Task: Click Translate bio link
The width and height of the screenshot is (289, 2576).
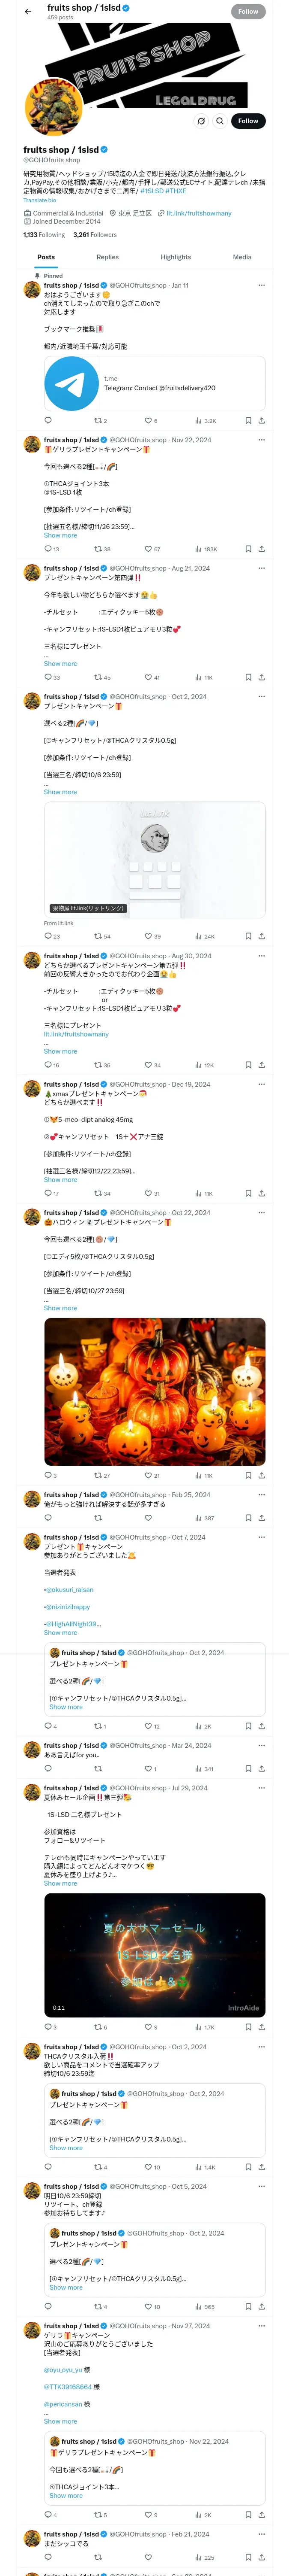Action: click(x=40, y=201)
